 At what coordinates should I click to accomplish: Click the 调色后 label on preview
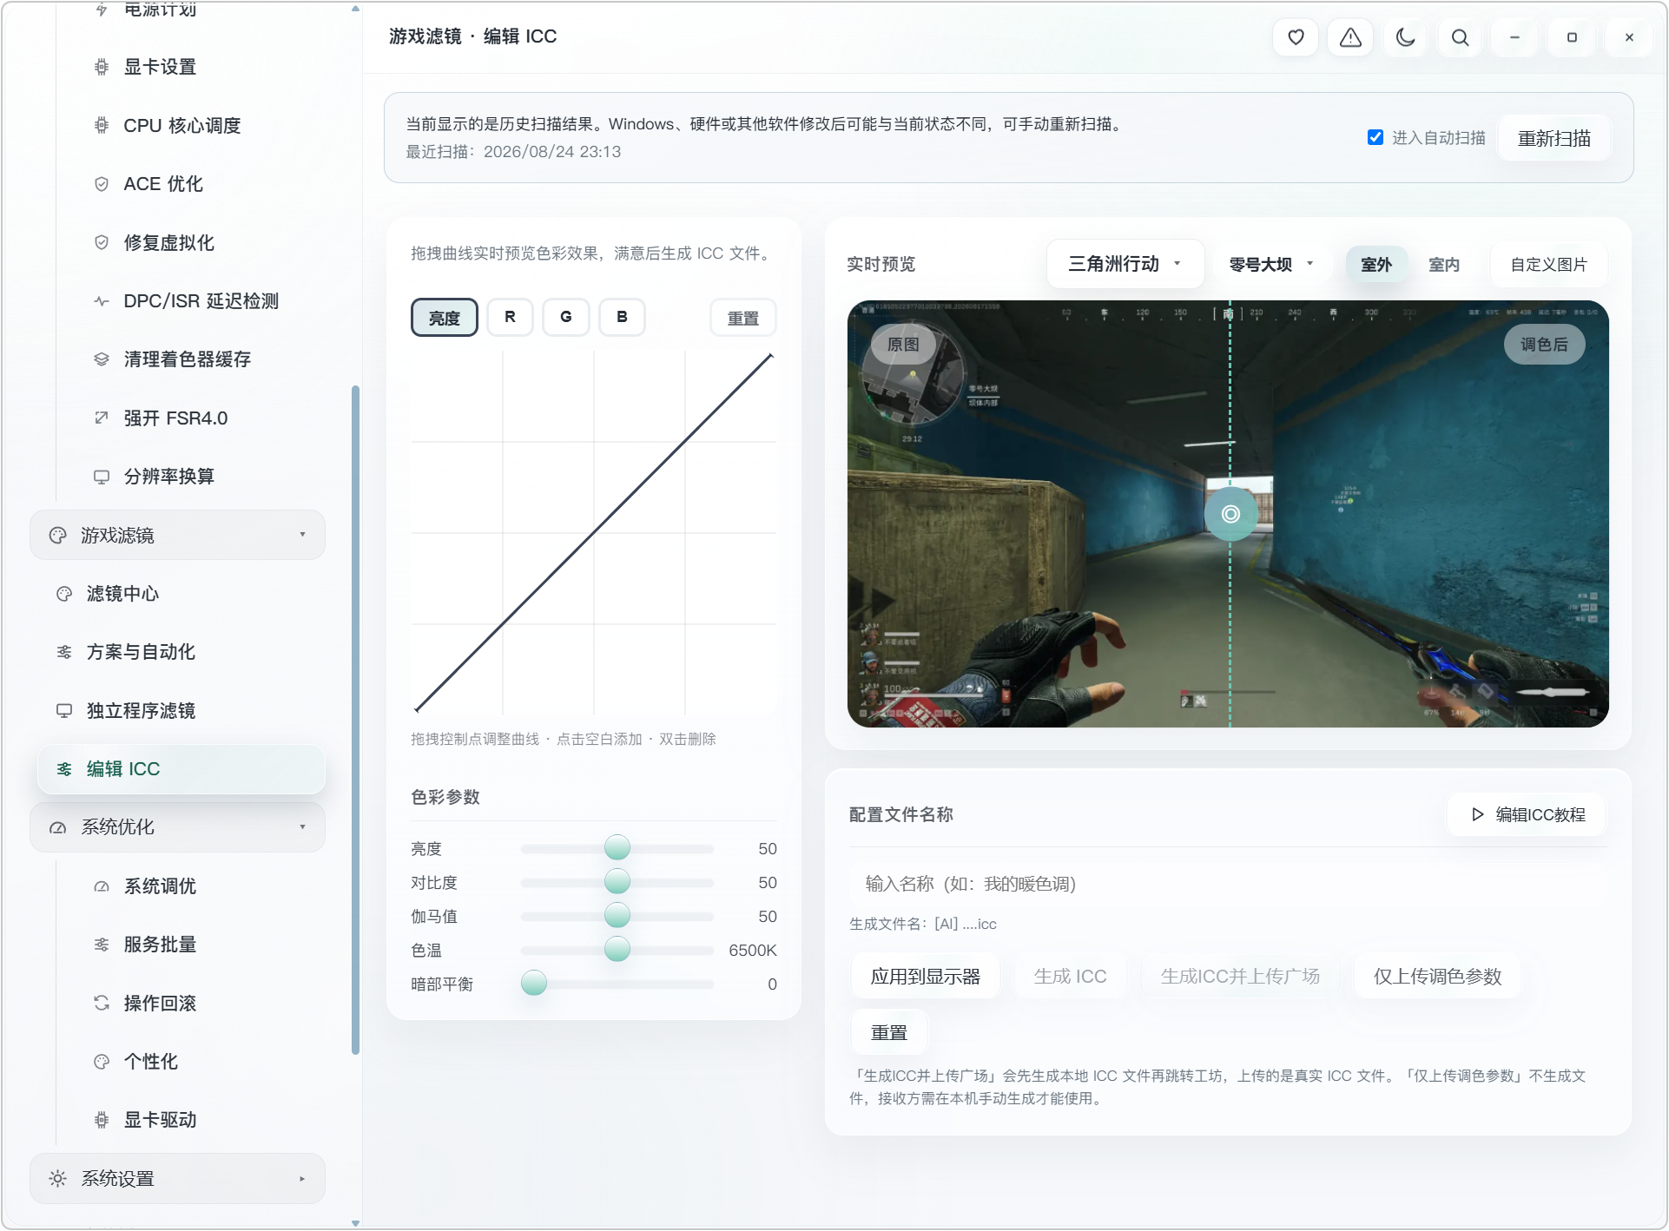click(1544, 345)
